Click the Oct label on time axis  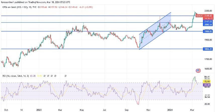[x=6, y=110]
